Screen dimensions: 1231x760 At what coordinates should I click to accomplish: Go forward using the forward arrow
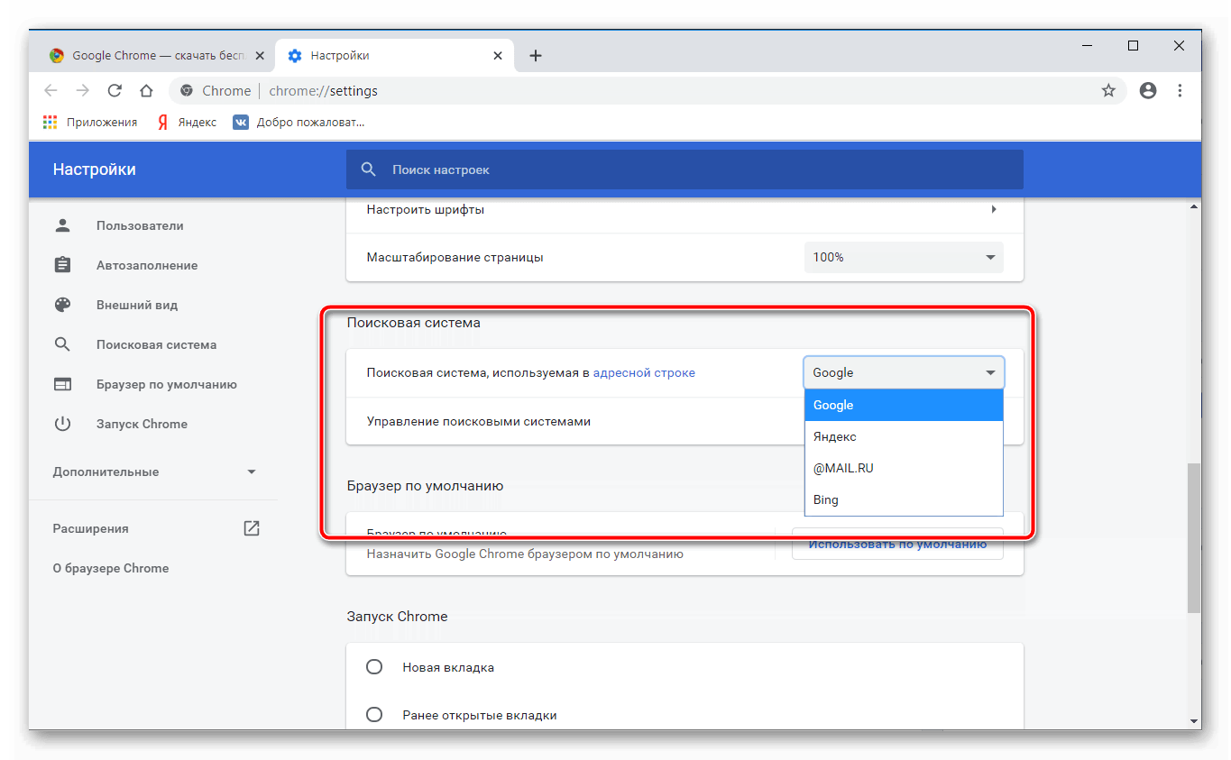(83, 90)
